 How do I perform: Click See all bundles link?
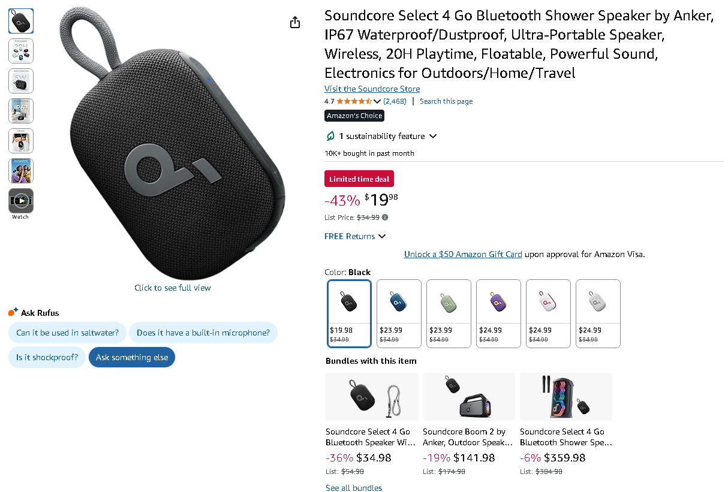pyautogui.click(x=354, y=488)
